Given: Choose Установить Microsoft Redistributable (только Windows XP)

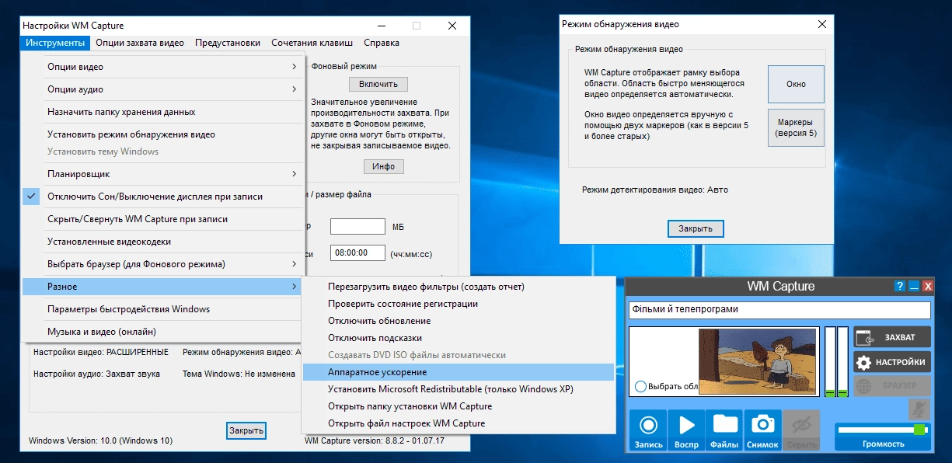Looking at the screenshot, I should pyautogui.click(x=458, y=389).
